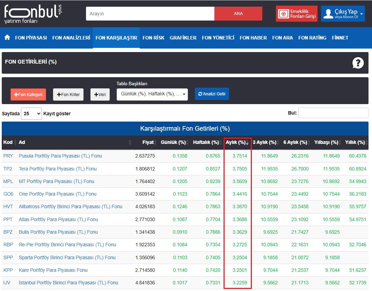Select FON KARŞILAŞTIR tab

[116, 38]
